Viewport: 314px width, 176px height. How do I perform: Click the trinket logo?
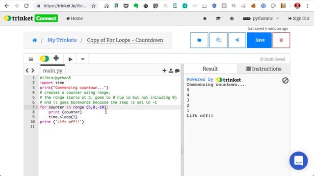click(x=19, y=19)
